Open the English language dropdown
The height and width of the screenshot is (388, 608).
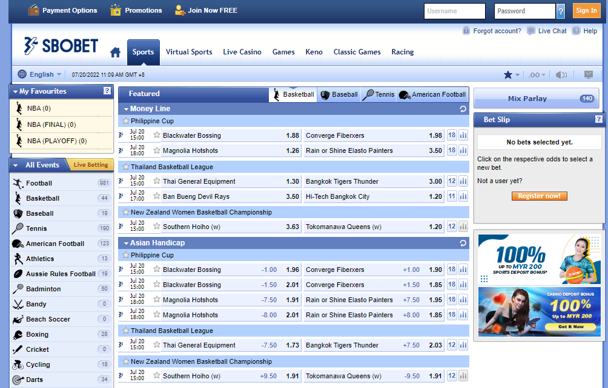[40, 74]
